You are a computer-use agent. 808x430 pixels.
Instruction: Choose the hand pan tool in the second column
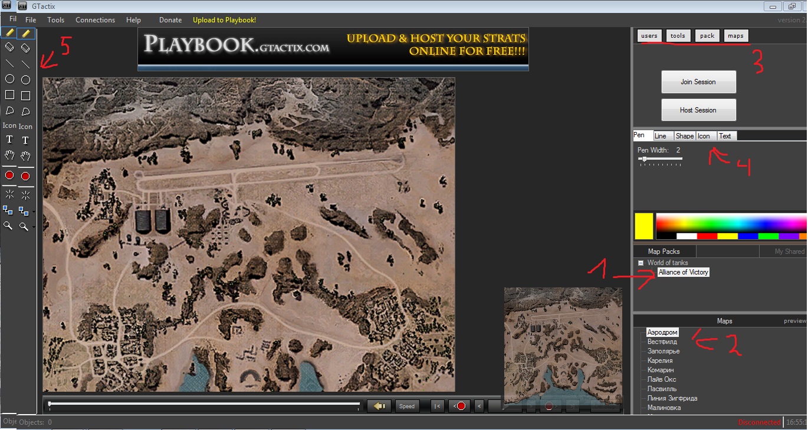(25, 156)
